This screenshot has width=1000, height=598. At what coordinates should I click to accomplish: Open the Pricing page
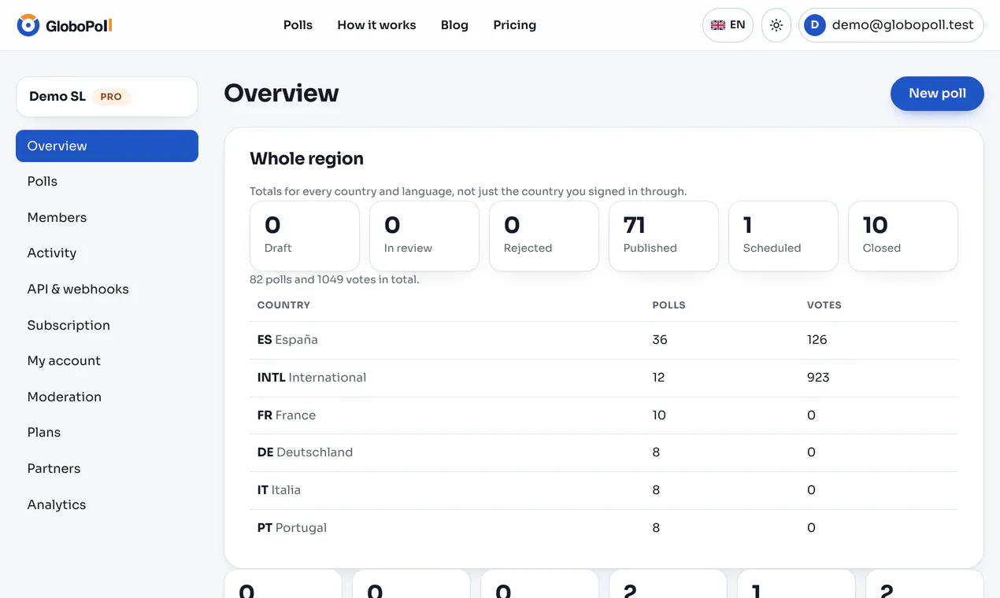[x=515, y=25]
